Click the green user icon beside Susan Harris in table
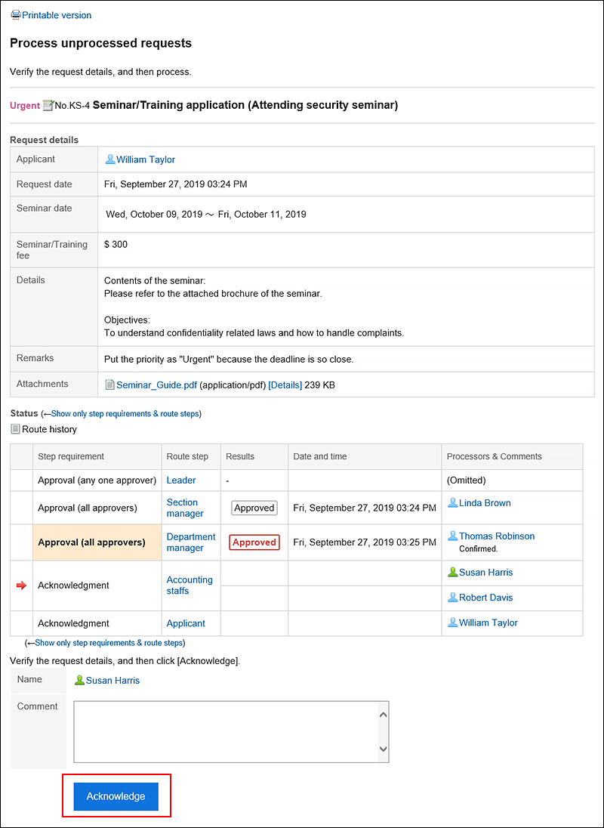Image resolution: width=604 pixels, height=828 pixels. click(x=452, y=572)
